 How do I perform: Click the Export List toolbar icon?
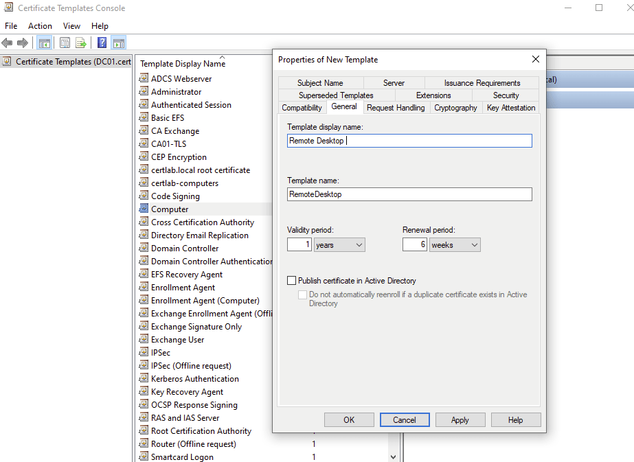[81, 43]
